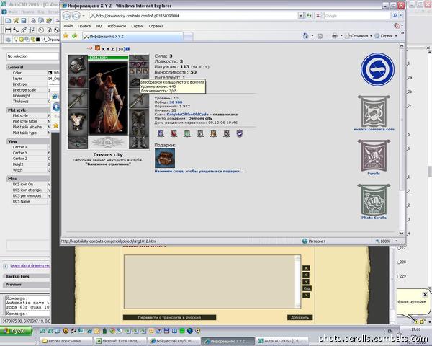Click the left sword weapon slot
This screenshot has width=432, height=346.
tap(78, 99)
